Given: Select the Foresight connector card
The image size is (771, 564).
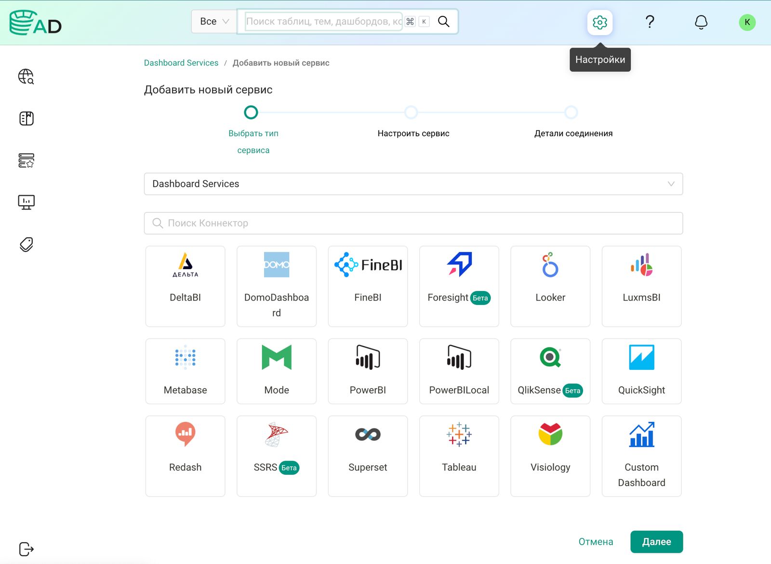Looking at the screenshot, I should point(459,286).
